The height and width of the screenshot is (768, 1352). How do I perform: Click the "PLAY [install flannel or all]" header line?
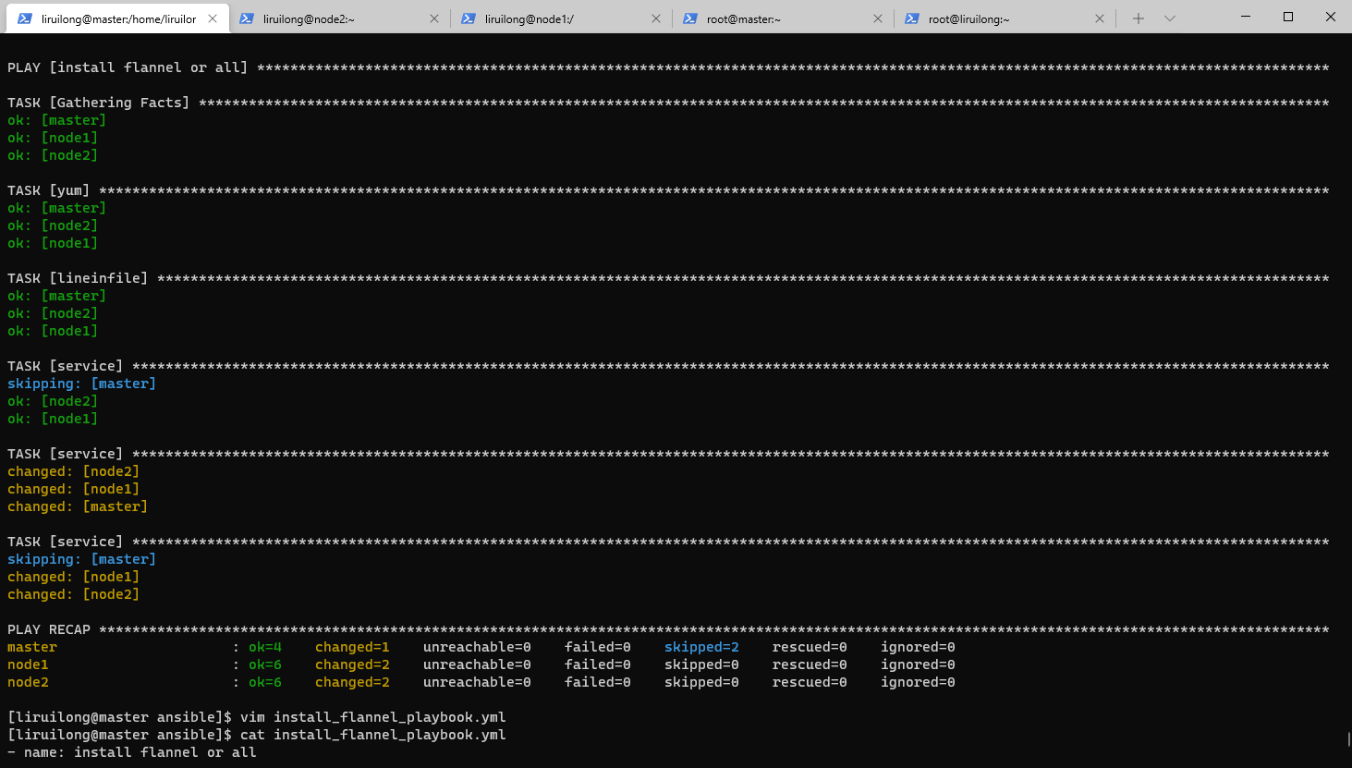[668, 67]
